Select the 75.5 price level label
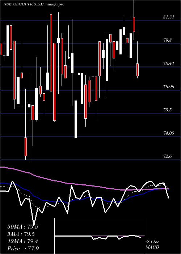 (x=167, y=110)
